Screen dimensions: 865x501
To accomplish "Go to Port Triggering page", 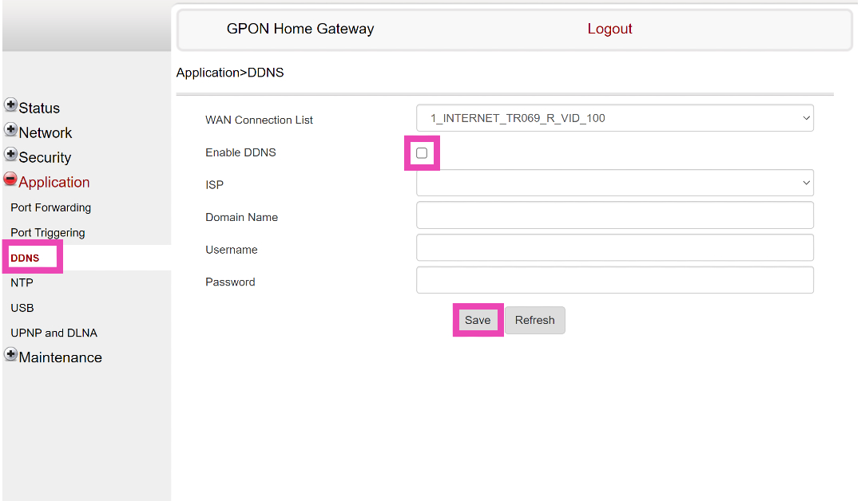I will pyautogui.click(x=48, y=233).
